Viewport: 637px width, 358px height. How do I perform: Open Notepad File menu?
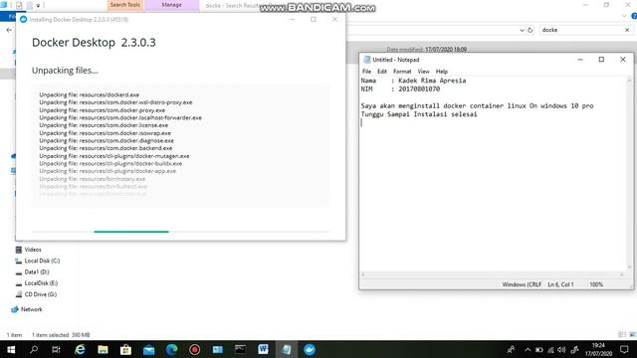(x=366, y=72)
